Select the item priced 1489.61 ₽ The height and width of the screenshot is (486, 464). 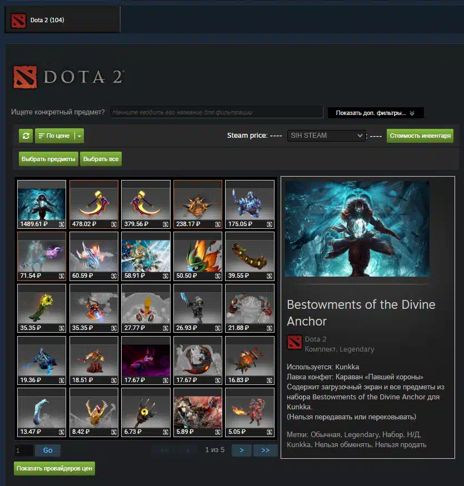[x=42, y=204]
